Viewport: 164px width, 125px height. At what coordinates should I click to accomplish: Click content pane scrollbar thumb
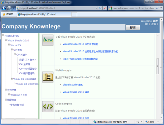pyautogui.click(x=158, y=66)
